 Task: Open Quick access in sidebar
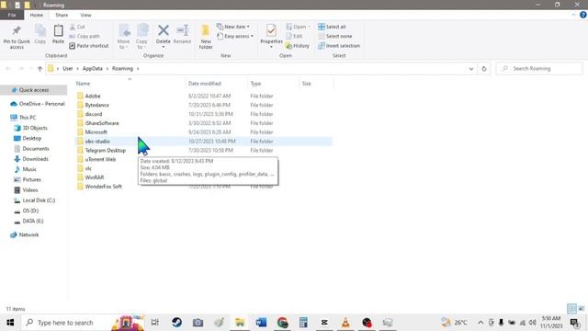click(34, 90)
